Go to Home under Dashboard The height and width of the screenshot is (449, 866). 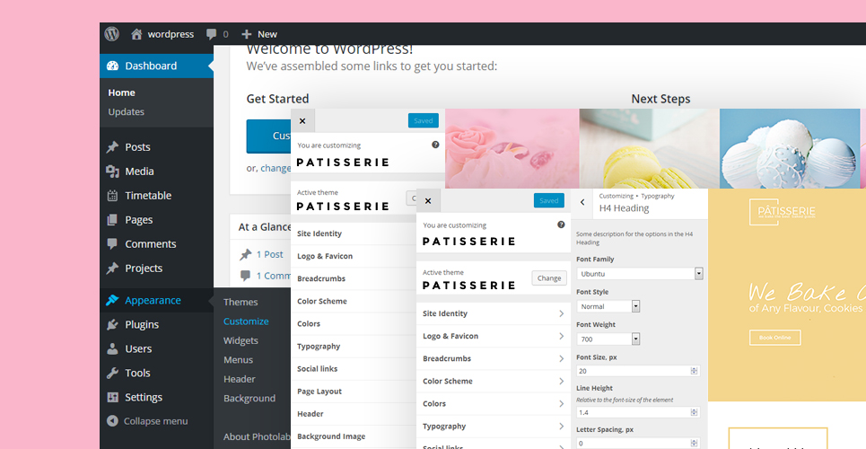121,92
